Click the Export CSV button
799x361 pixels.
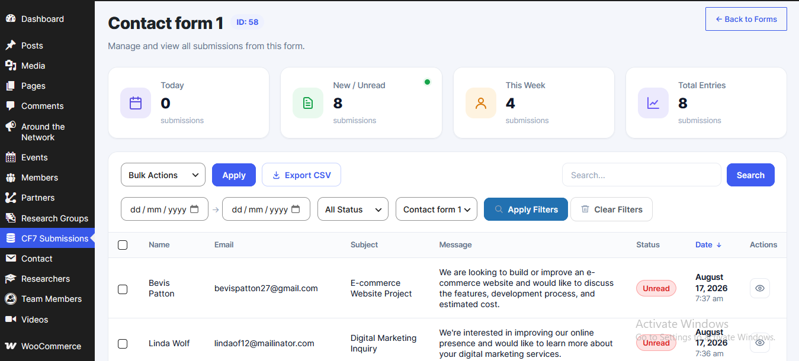[301, 175]
